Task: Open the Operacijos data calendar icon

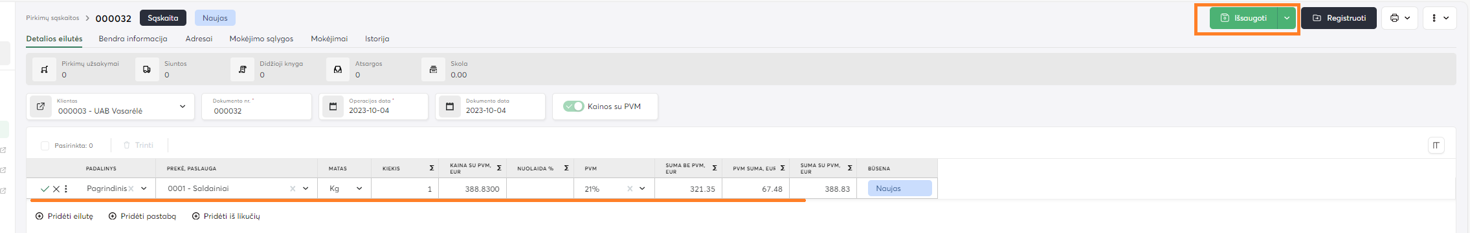Action: (x=333, y=106)
